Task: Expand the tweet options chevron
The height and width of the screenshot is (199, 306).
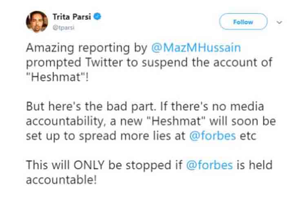Action: pos(279,22)
